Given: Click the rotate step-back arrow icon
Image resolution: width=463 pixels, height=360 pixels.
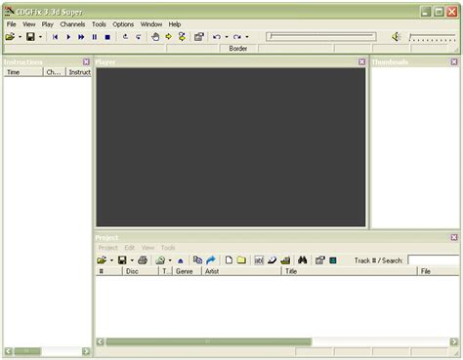Looking at the screenshot, I should (x=125, y=37).
